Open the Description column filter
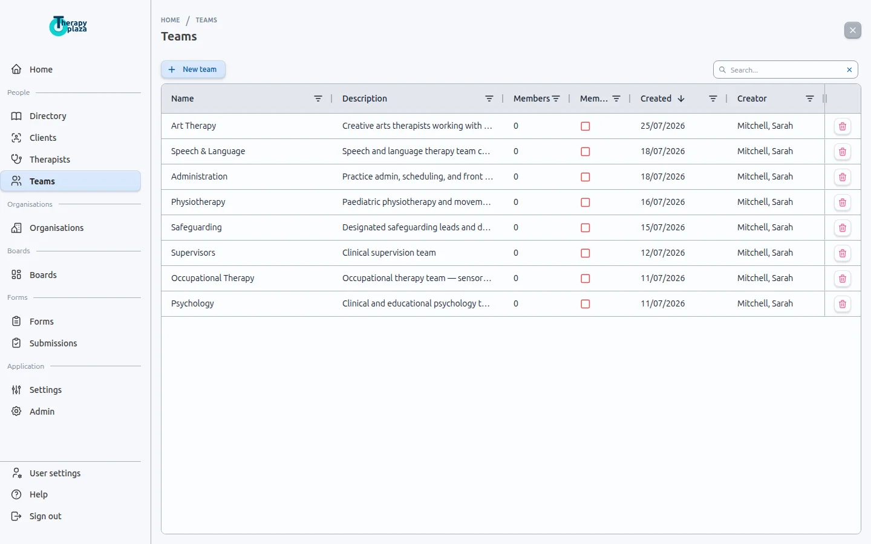 tap(489, 99)
